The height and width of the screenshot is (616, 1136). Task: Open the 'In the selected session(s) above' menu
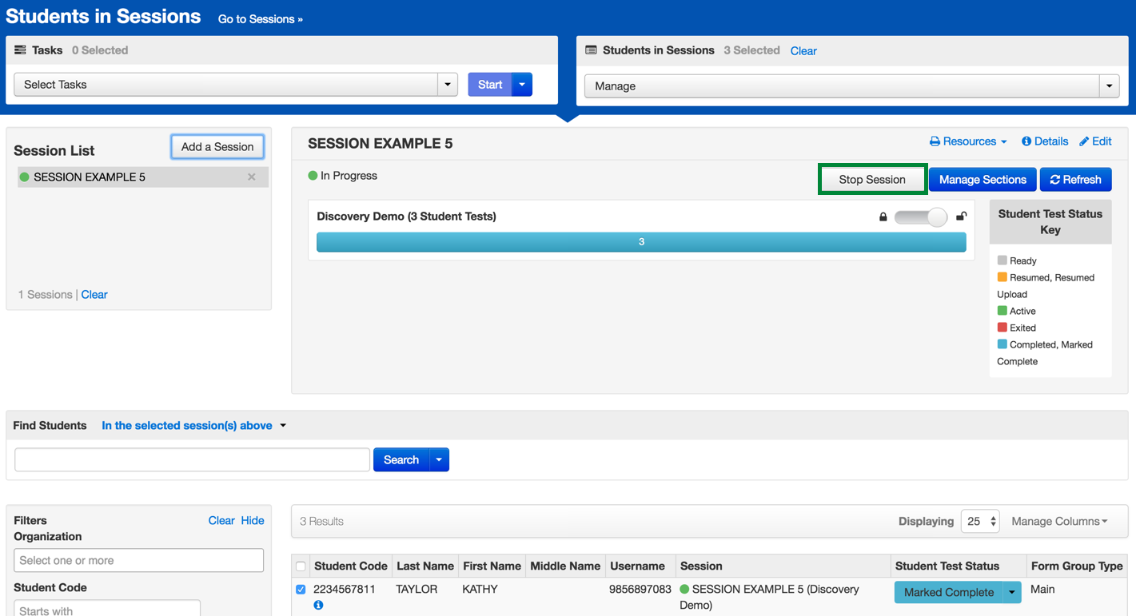tap(193, 426)
